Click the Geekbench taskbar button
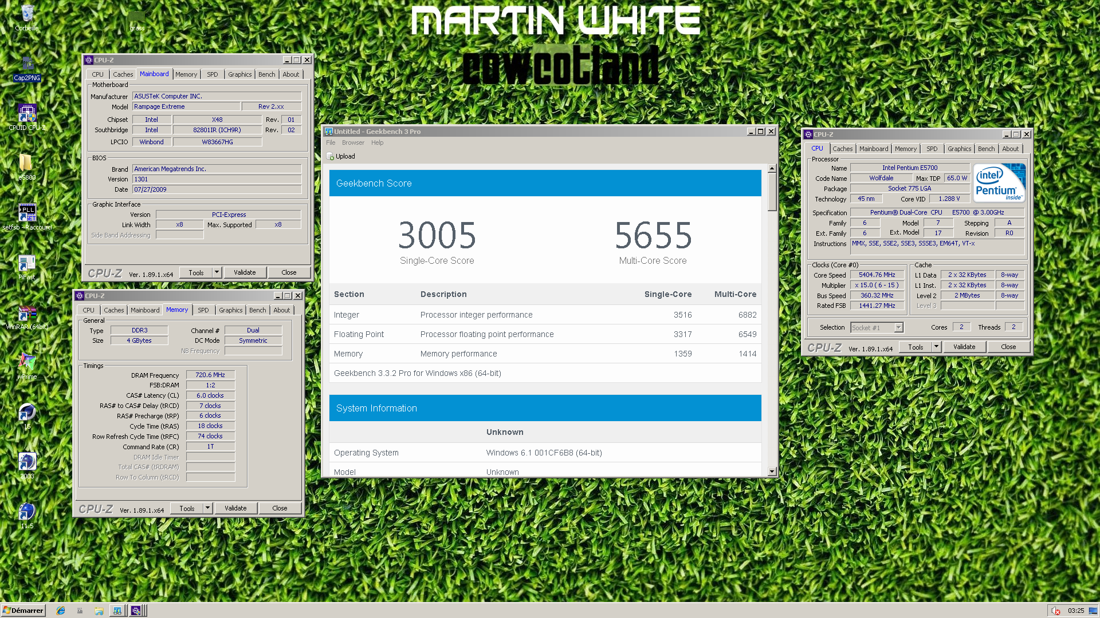 (x=117, y=611)
